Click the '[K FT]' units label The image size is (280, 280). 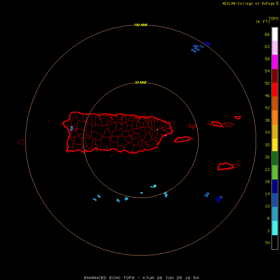click(263, 21)
